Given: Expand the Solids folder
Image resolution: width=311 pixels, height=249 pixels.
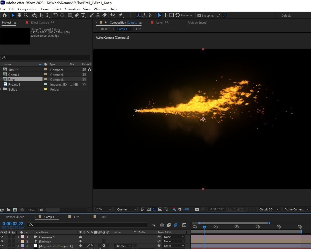Looking at the screenshot, I should click(x=1, y=89).
